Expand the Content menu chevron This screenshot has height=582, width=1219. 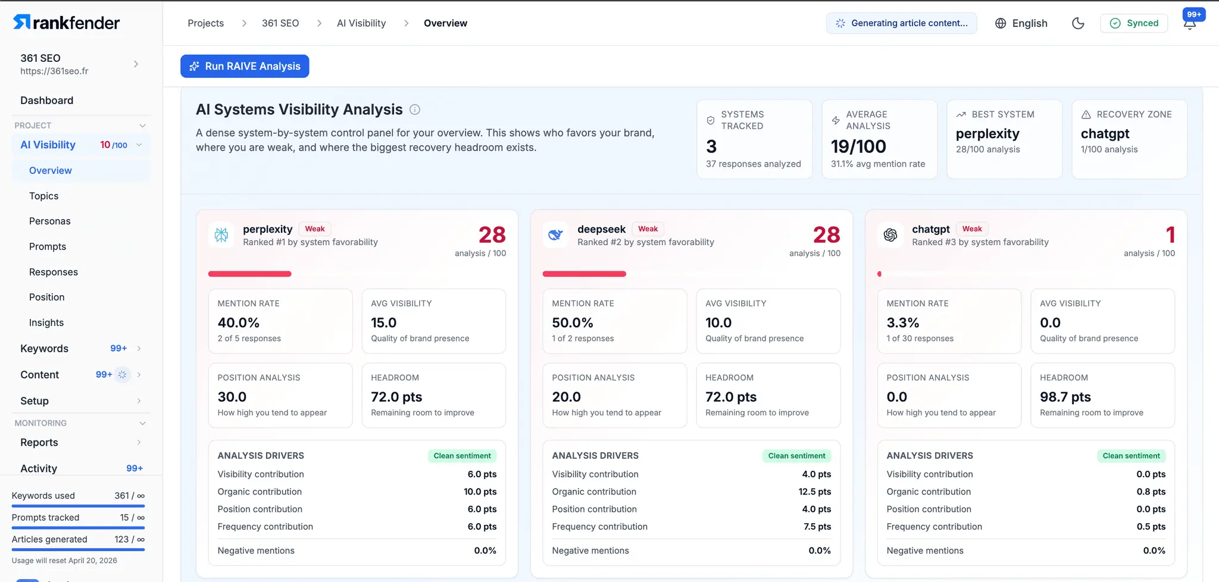tap(139, 374)
